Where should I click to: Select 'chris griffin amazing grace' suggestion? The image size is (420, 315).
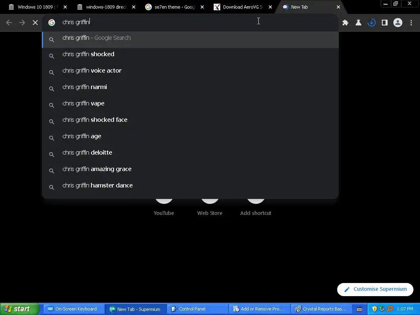coord(190,171)
